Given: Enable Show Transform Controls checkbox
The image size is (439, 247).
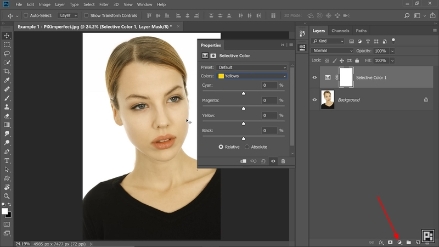Looking at the screenshot, I should (86, 15).
